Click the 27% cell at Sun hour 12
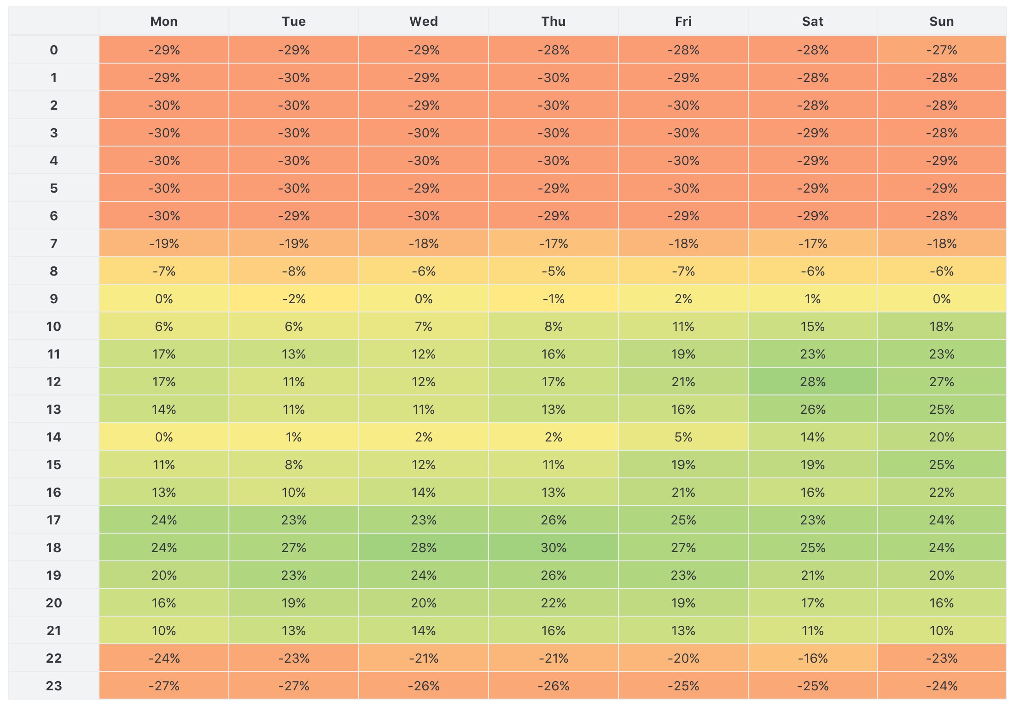 [x=941, y=381]
